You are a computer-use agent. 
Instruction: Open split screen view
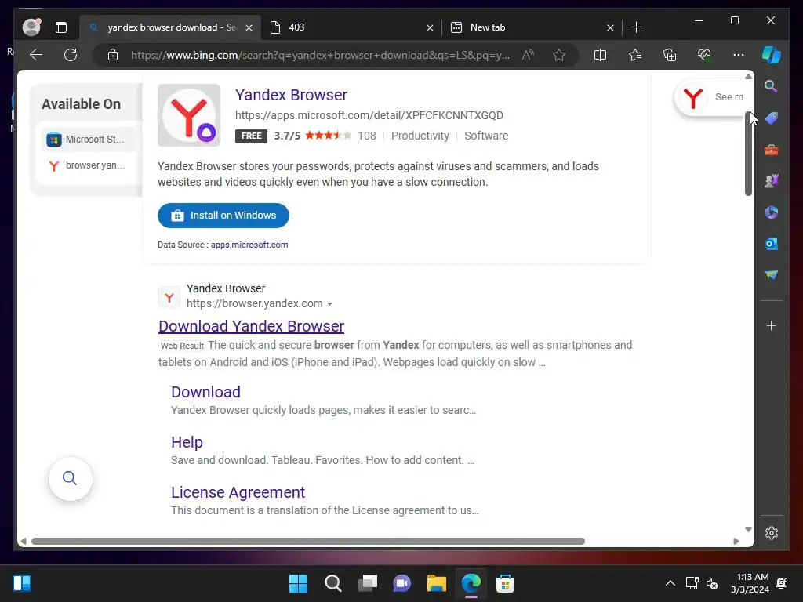600,55
